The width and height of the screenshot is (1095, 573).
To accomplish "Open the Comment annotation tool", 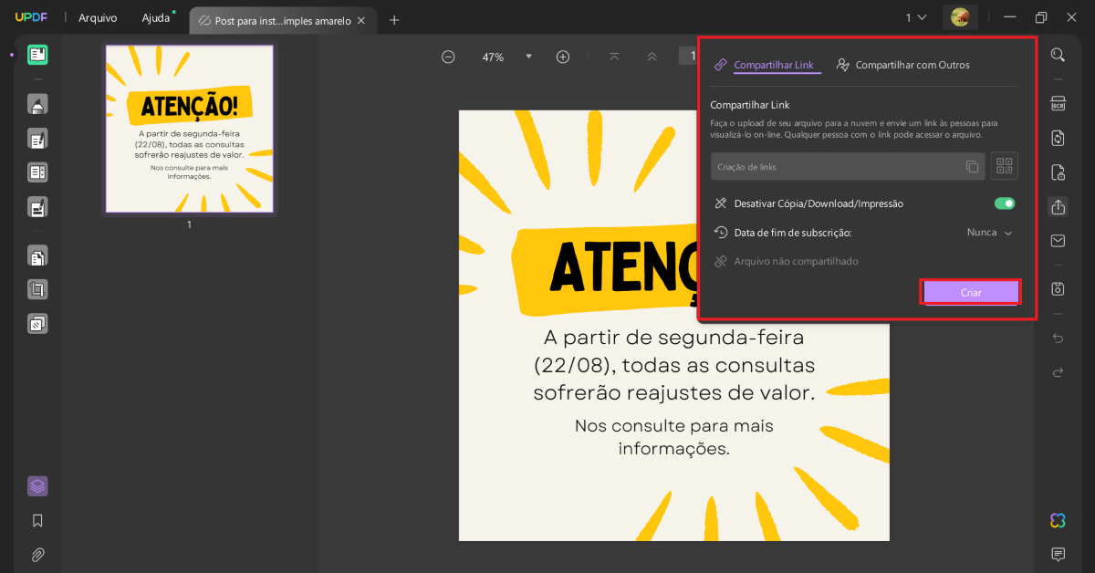I will [x=37, y=104].
